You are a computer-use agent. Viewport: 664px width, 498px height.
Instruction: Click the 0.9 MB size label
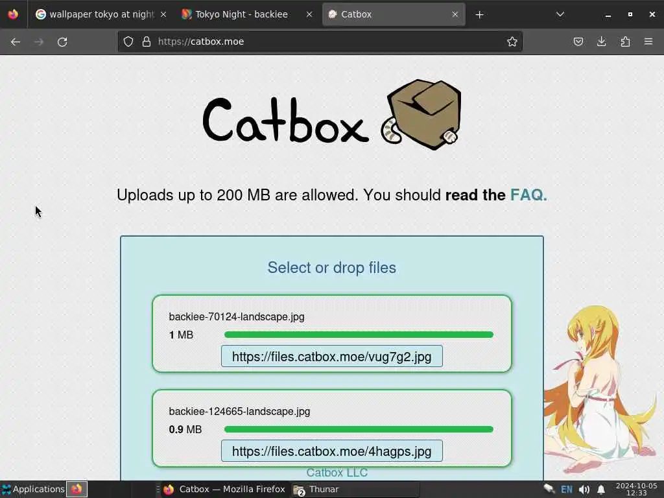point(185,429)
